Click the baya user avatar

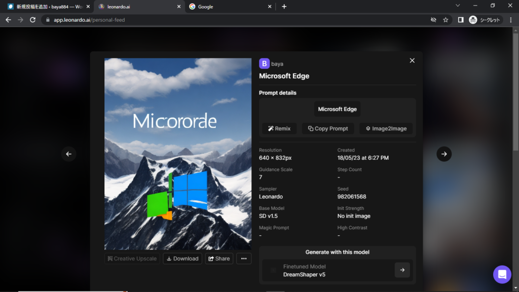[x=264, y=63]
